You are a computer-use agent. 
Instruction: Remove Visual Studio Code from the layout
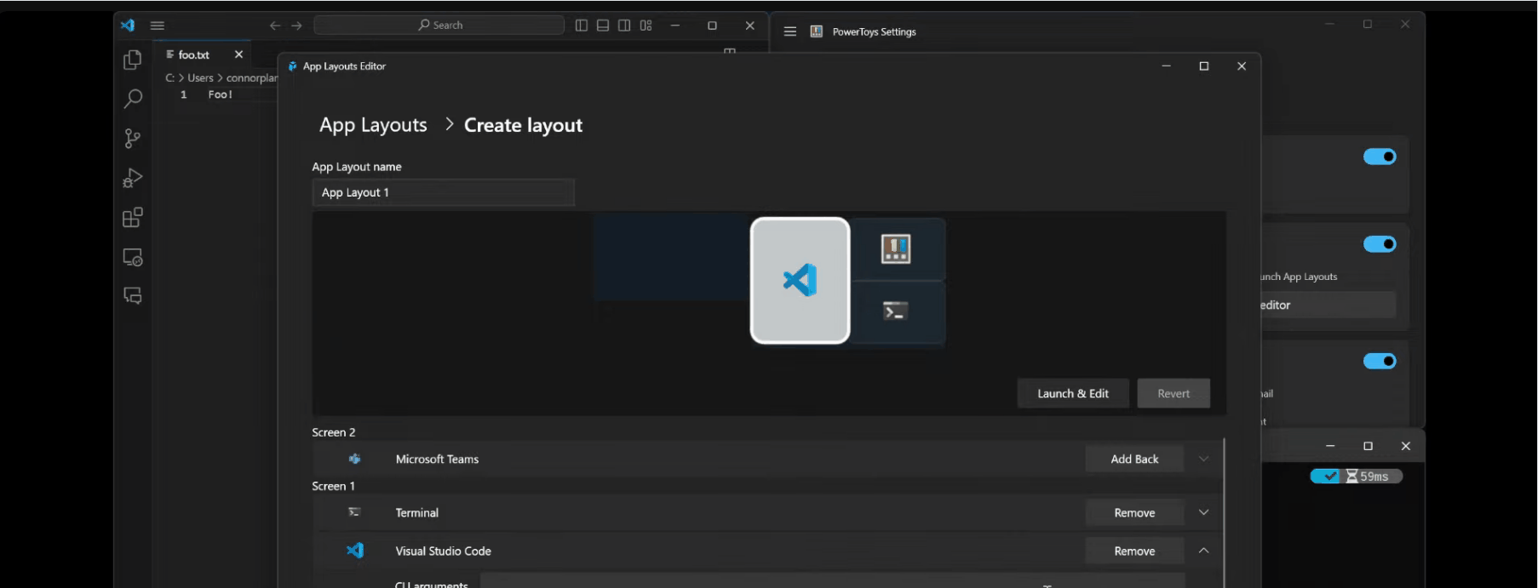click(x=1134, y=551)
